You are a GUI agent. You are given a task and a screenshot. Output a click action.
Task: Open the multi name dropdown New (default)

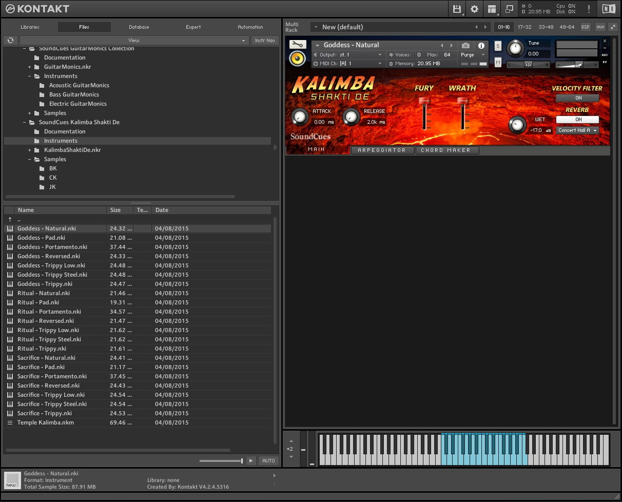(400, 27)
